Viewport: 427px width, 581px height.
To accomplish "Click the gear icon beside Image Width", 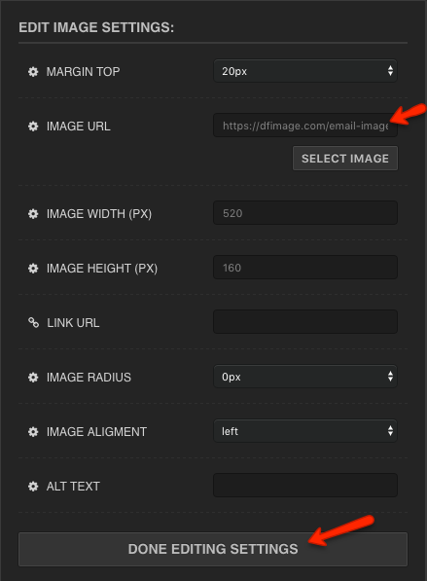I will 33,214.
